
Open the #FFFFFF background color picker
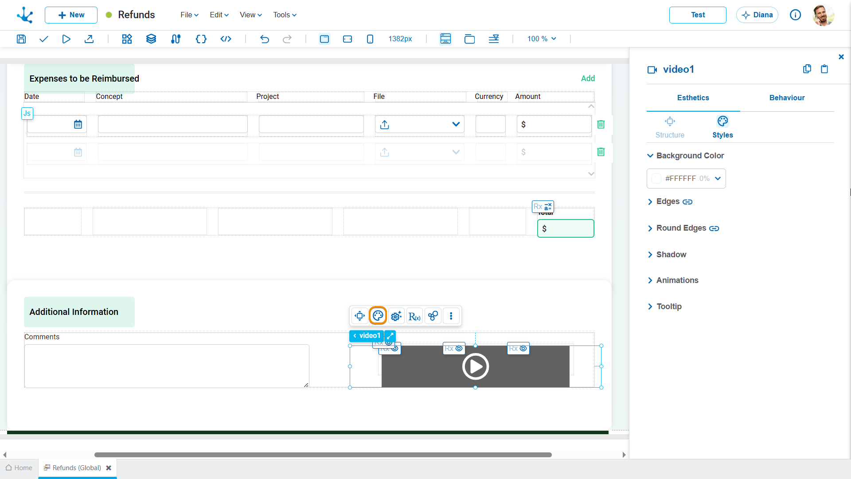686,179
